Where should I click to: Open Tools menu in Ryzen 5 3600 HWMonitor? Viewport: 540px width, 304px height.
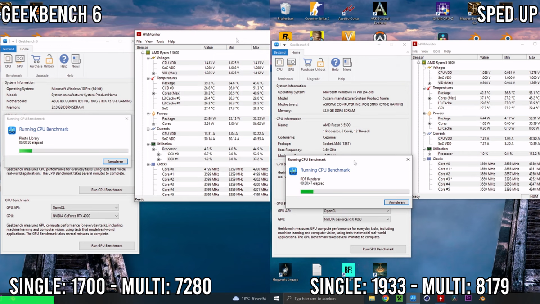pos(160,41)
